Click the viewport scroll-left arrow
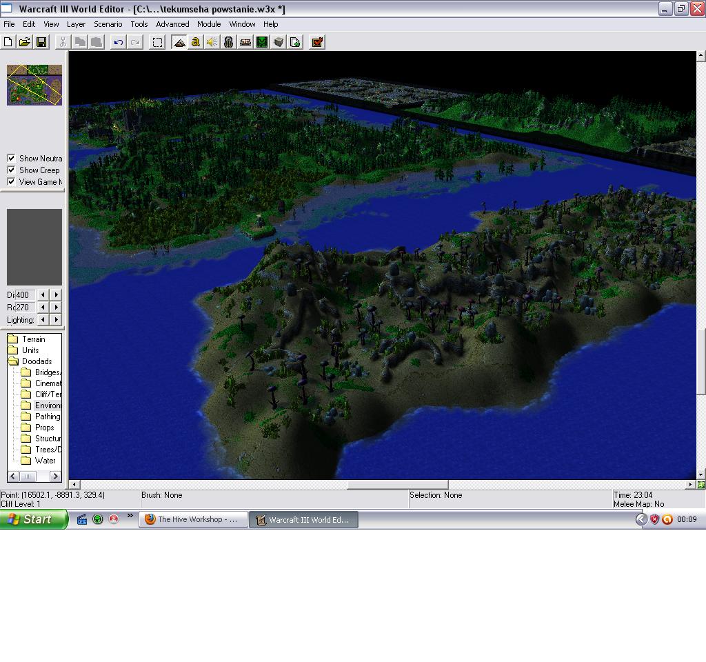The image size is (706, 662). [x=74, y=485]
